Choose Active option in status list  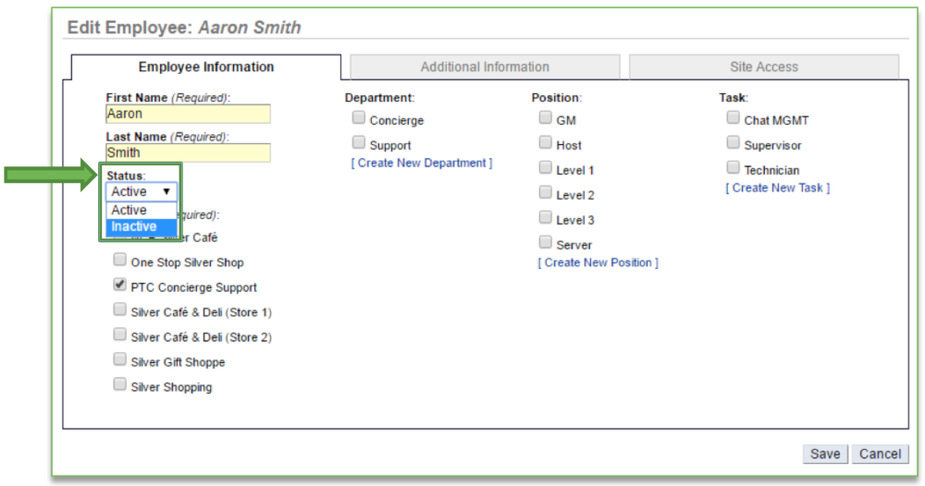click(x=129, y=210)
